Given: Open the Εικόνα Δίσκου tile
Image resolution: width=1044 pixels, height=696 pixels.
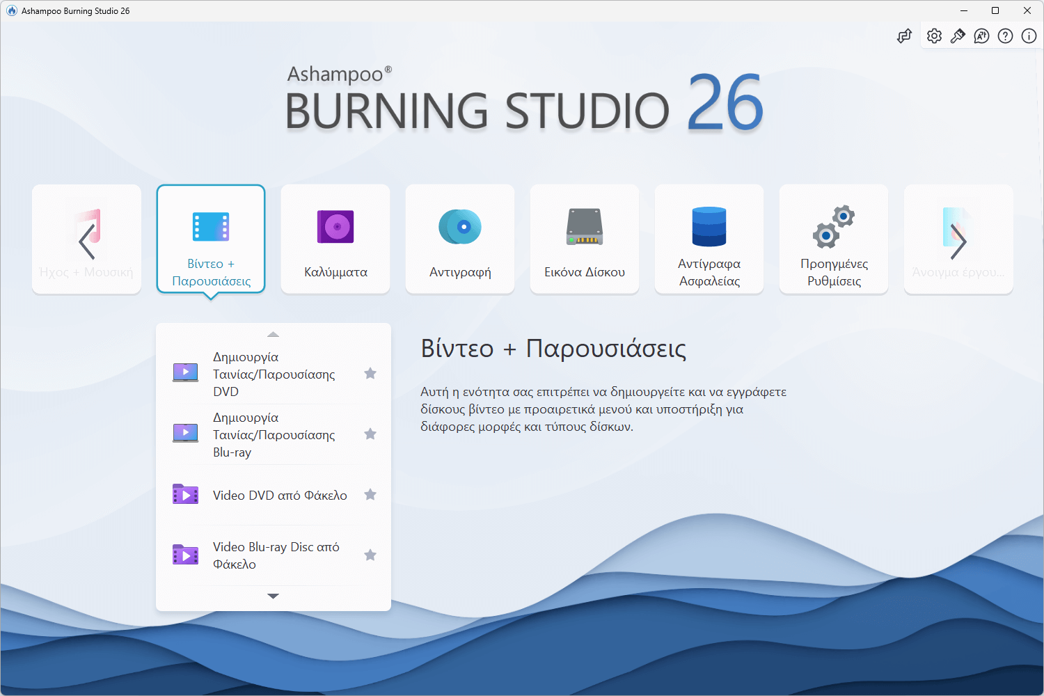Looking at the screenshot, I should pyautogui.click(x=585, y=239).
